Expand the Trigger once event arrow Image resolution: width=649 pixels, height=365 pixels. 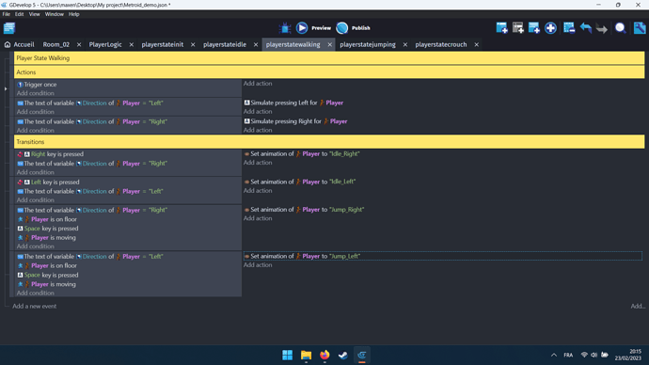(x=6, y=88)
